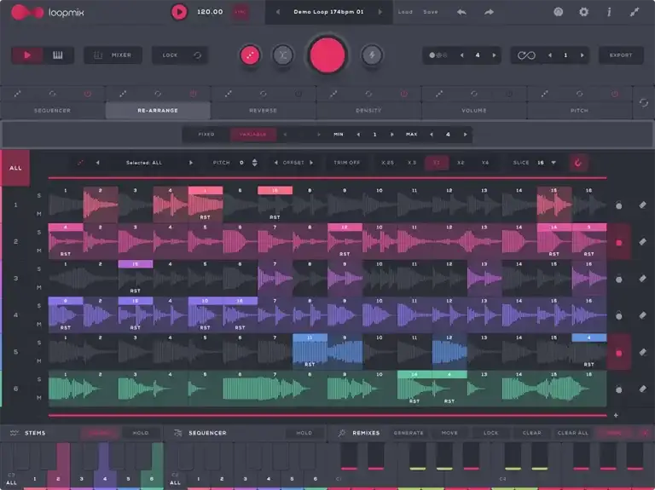Viewport: 655px width, 490px height.
Task: Undo the last action
Action: click(x=461, y=12)
